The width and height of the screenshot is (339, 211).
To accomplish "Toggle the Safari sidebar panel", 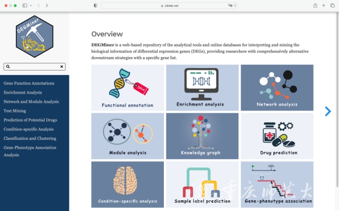I will tap(25, 6).
